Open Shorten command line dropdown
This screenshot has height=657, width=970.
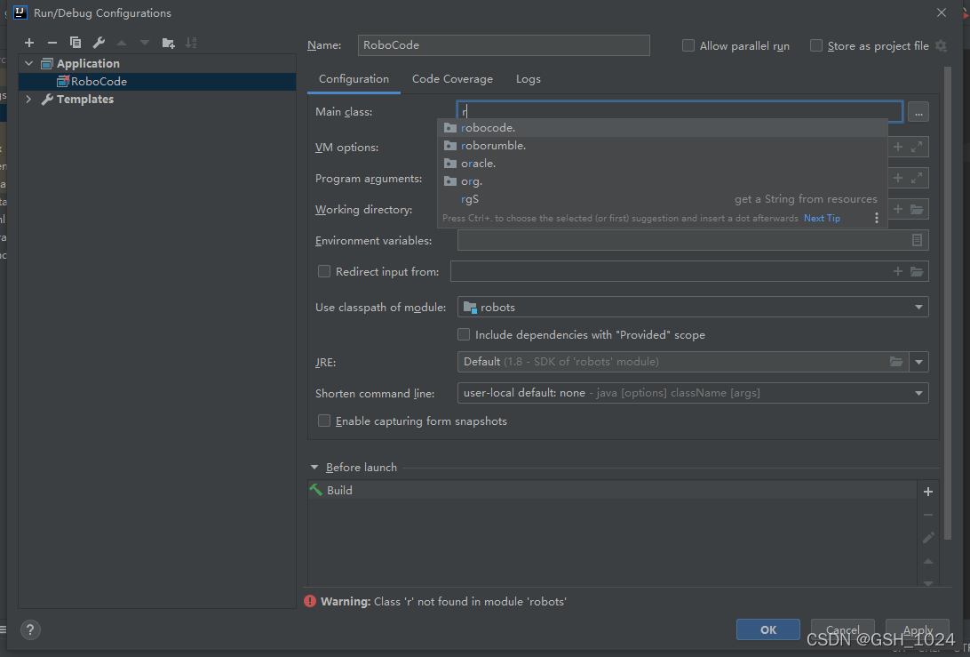click(x=693, y=393)
